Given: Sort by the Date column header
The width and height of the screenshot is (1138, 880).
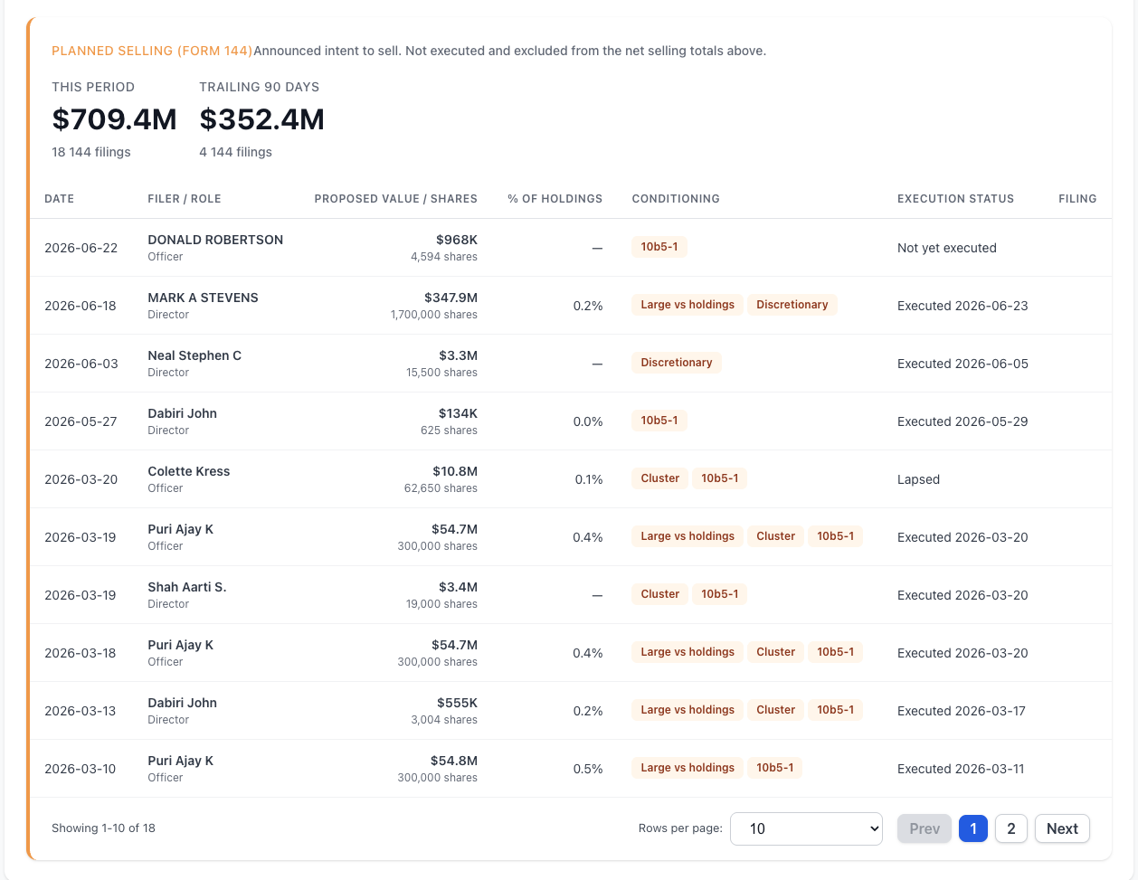Looking at the screenshot, I should point(60,199).
